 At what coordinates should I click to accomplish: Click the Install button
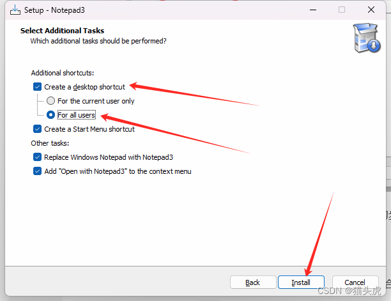click(301, 282)
